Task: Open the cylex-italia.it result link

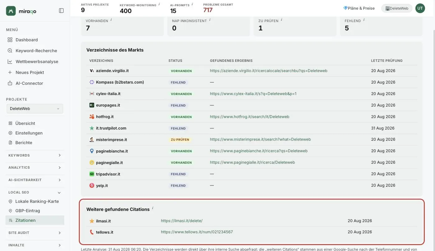Action: tap(253, 94)
